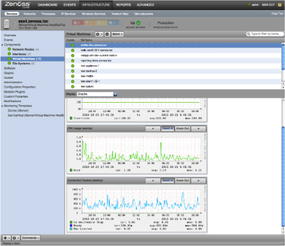Open the Commands dropdown at bottom

point(30,238)
